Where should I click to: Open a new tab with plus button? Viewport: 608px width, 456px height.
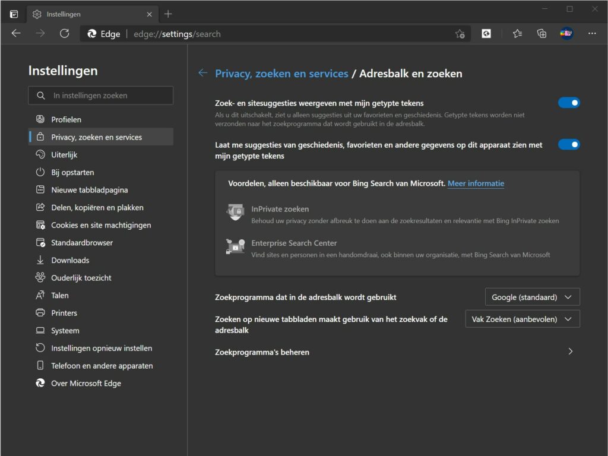click(168, 14)
